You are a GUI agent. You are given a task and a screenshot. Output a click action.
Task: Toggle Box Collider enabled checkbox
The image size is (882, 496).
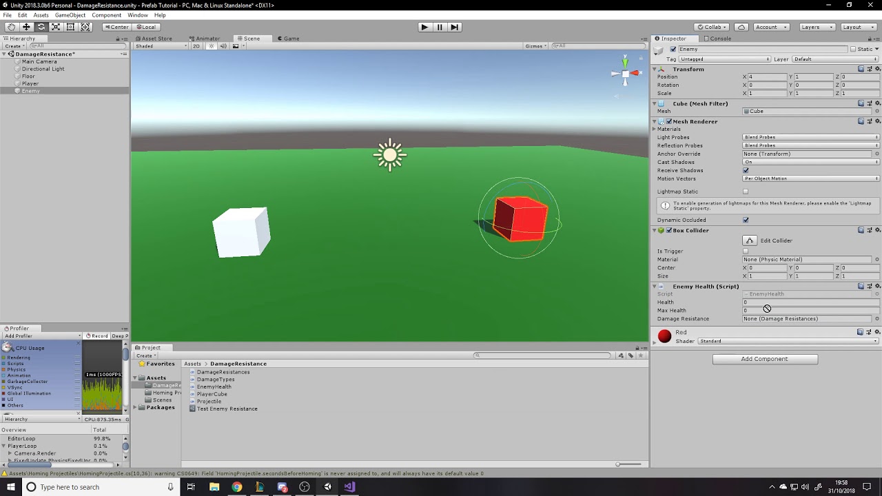coord(669,230)
